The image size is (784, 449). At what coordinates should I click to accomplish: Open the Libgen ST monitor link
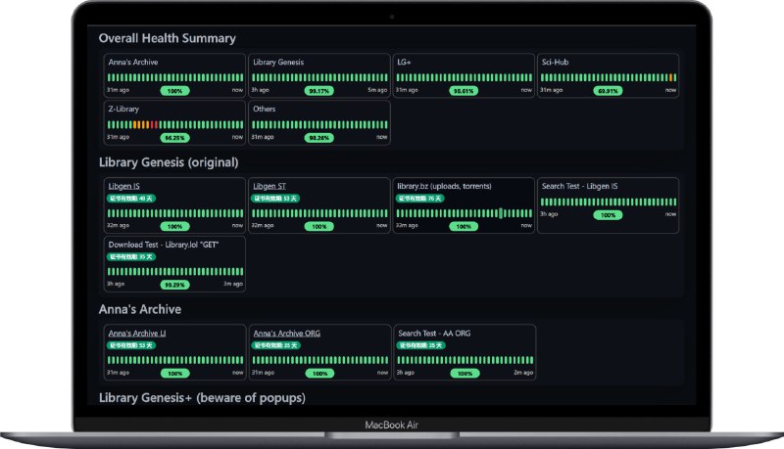coord(269,186)
